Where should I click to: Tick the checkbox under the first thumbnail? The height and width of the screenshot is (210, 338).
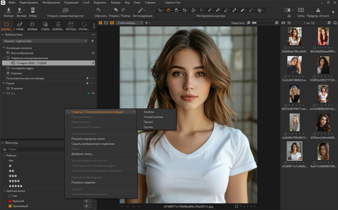[285, 48]
